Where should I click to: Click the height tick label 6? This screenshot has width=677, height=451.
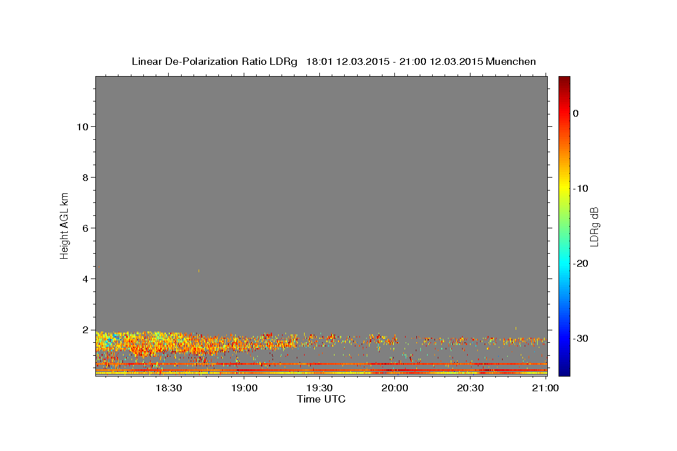pyautogui.click(x=84, y=228)
